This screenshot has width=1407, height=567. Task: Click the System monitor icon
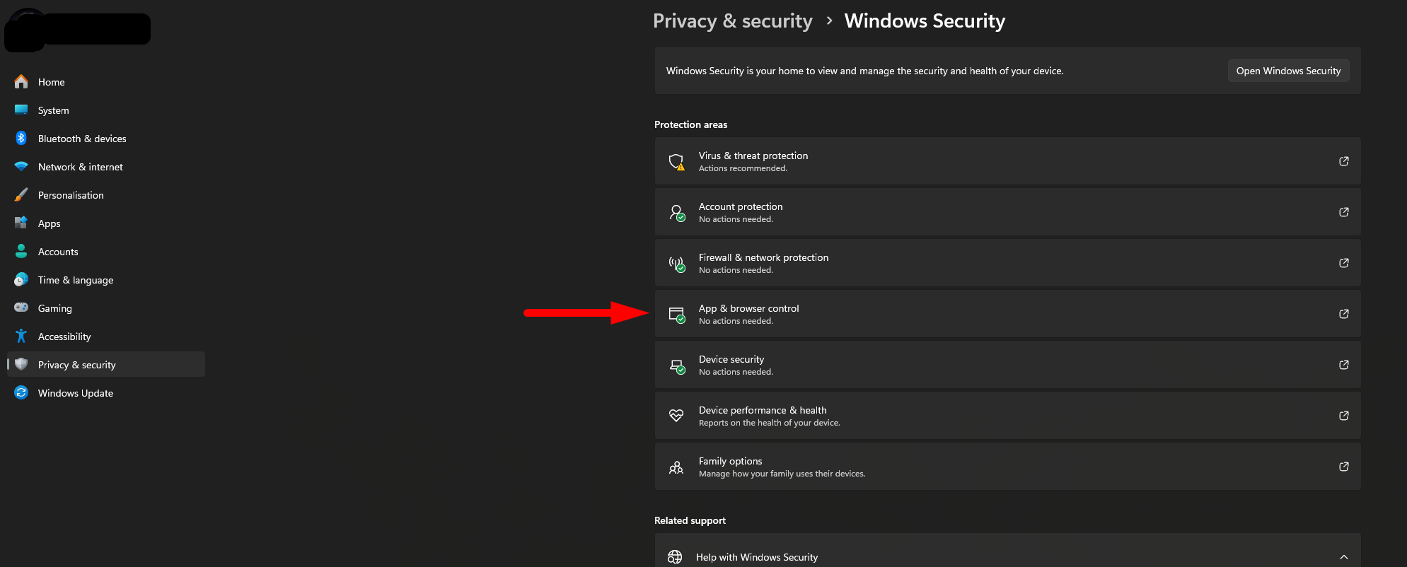pyautogui.click(x=21, y=110)
